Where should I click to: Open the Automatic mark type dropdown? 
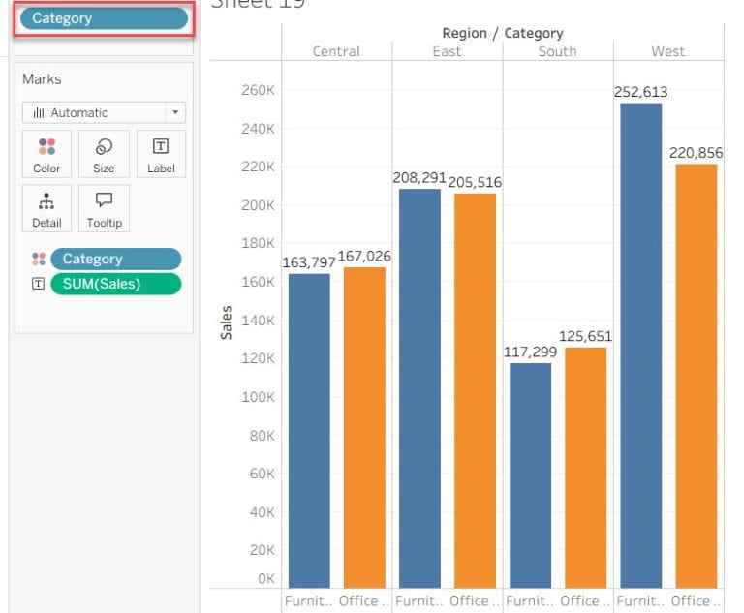pyautogui.click(x=104, y=113)
